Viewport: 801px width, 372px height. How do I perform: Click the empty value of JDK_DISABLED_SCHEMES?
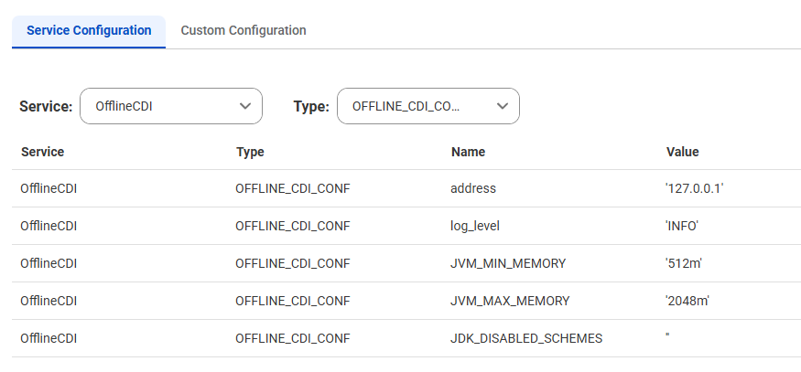[667, 336]
